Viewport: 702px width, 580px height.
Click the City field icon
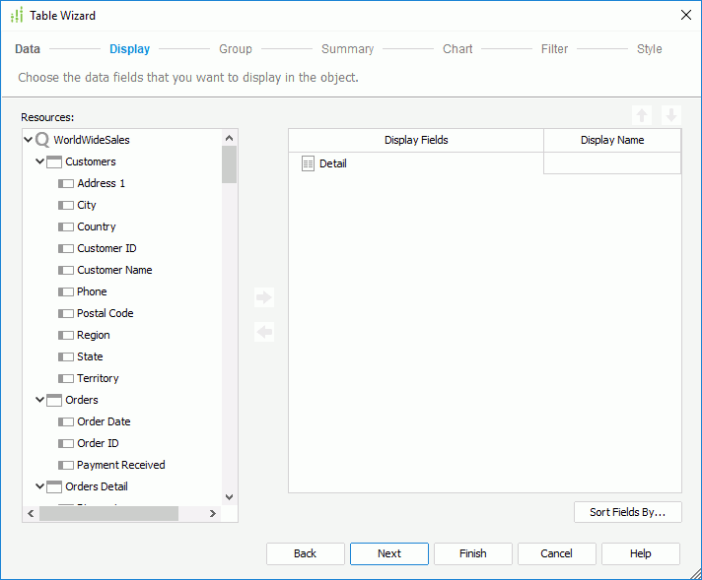(x=66, y=205)
